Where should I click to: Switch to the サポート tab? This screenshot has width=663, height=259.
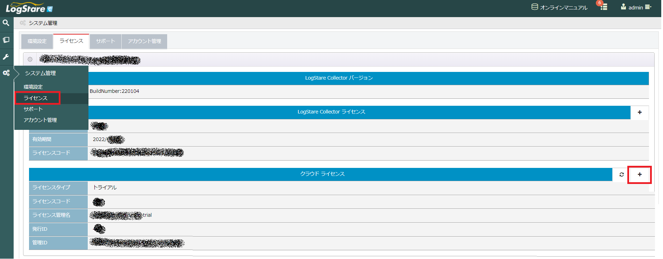pyautogui.click(x=106, y=41)
